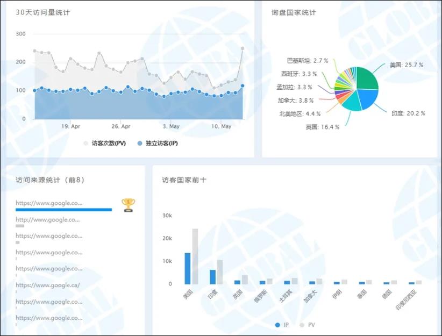Click the 询盘国家统计 panel header

tap(293, 12)
